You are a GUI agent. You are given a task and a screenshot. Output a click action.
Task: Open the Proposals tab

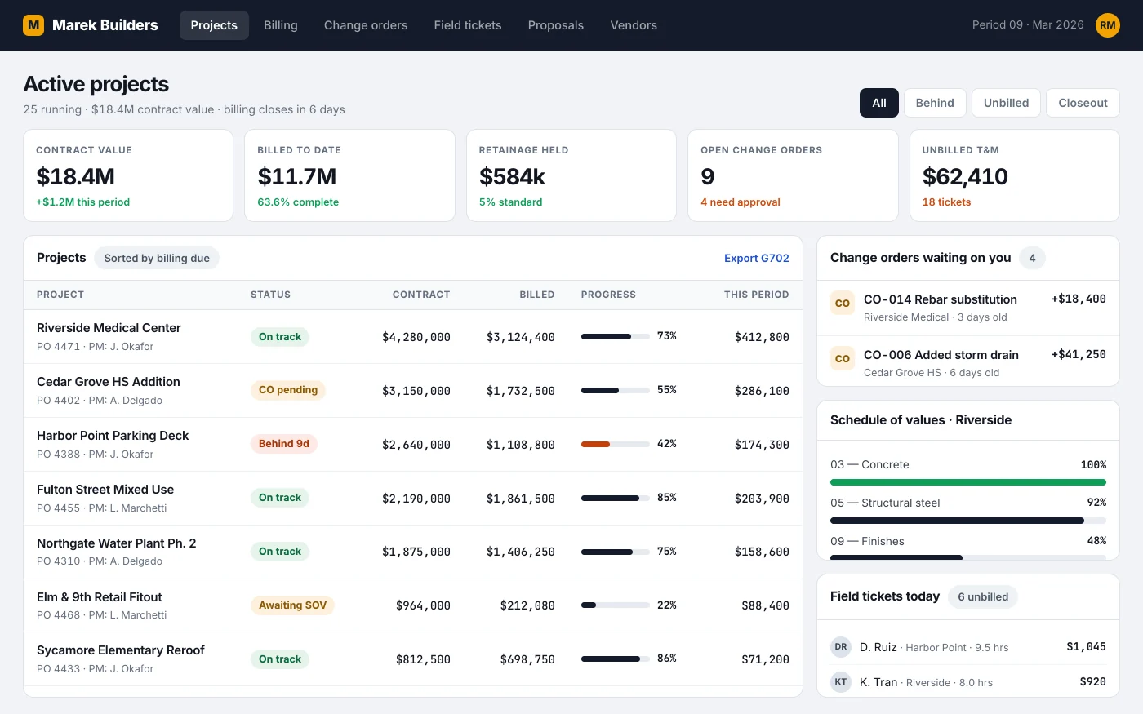click(x=556, y=25)
